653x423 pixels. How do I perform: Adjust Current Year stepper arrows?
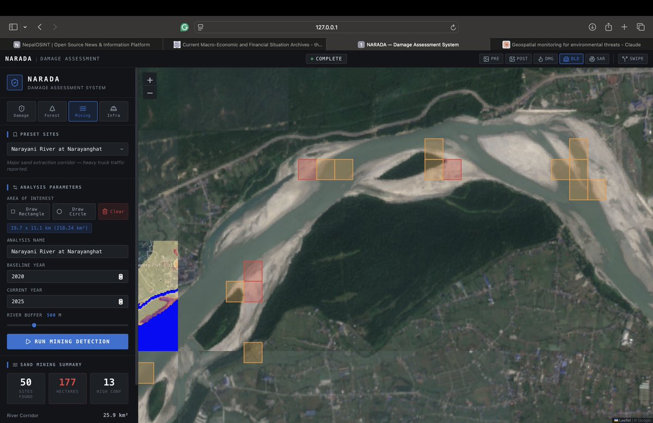[121, 301]
